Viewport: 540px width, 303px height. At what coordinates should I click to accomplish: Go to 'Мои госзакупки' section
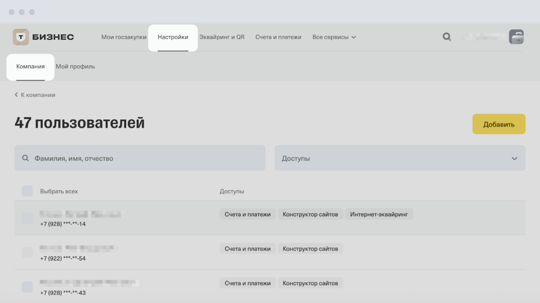pyautogui.click(x=124, y=37)
